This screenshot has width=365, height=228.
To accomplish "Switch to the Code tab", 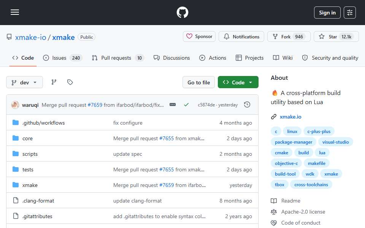I will coord(23,58).
